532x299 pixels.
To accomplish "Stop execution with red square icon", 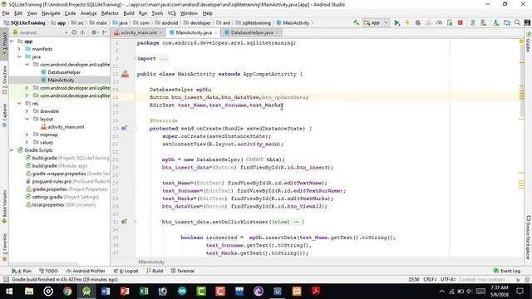I will pos(460,22).
